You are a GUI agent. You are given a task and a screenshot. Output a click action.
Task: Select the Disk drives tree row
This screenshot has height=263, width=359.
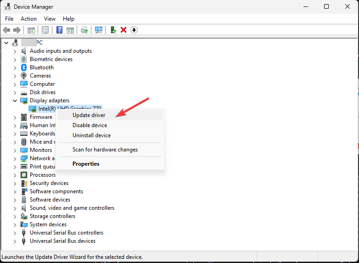point(43,92)
